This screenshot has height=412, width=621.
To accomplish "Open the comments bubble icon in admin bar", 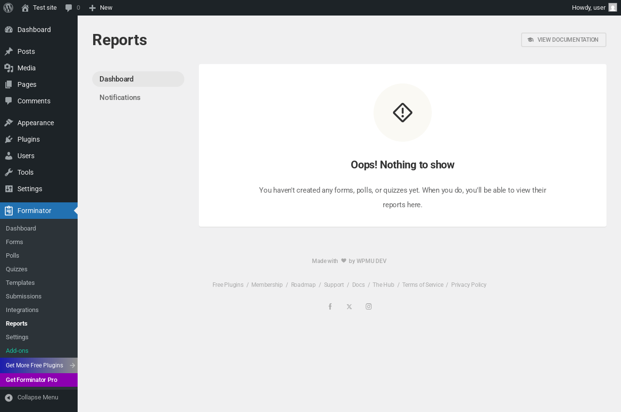I will coord(69,8).
